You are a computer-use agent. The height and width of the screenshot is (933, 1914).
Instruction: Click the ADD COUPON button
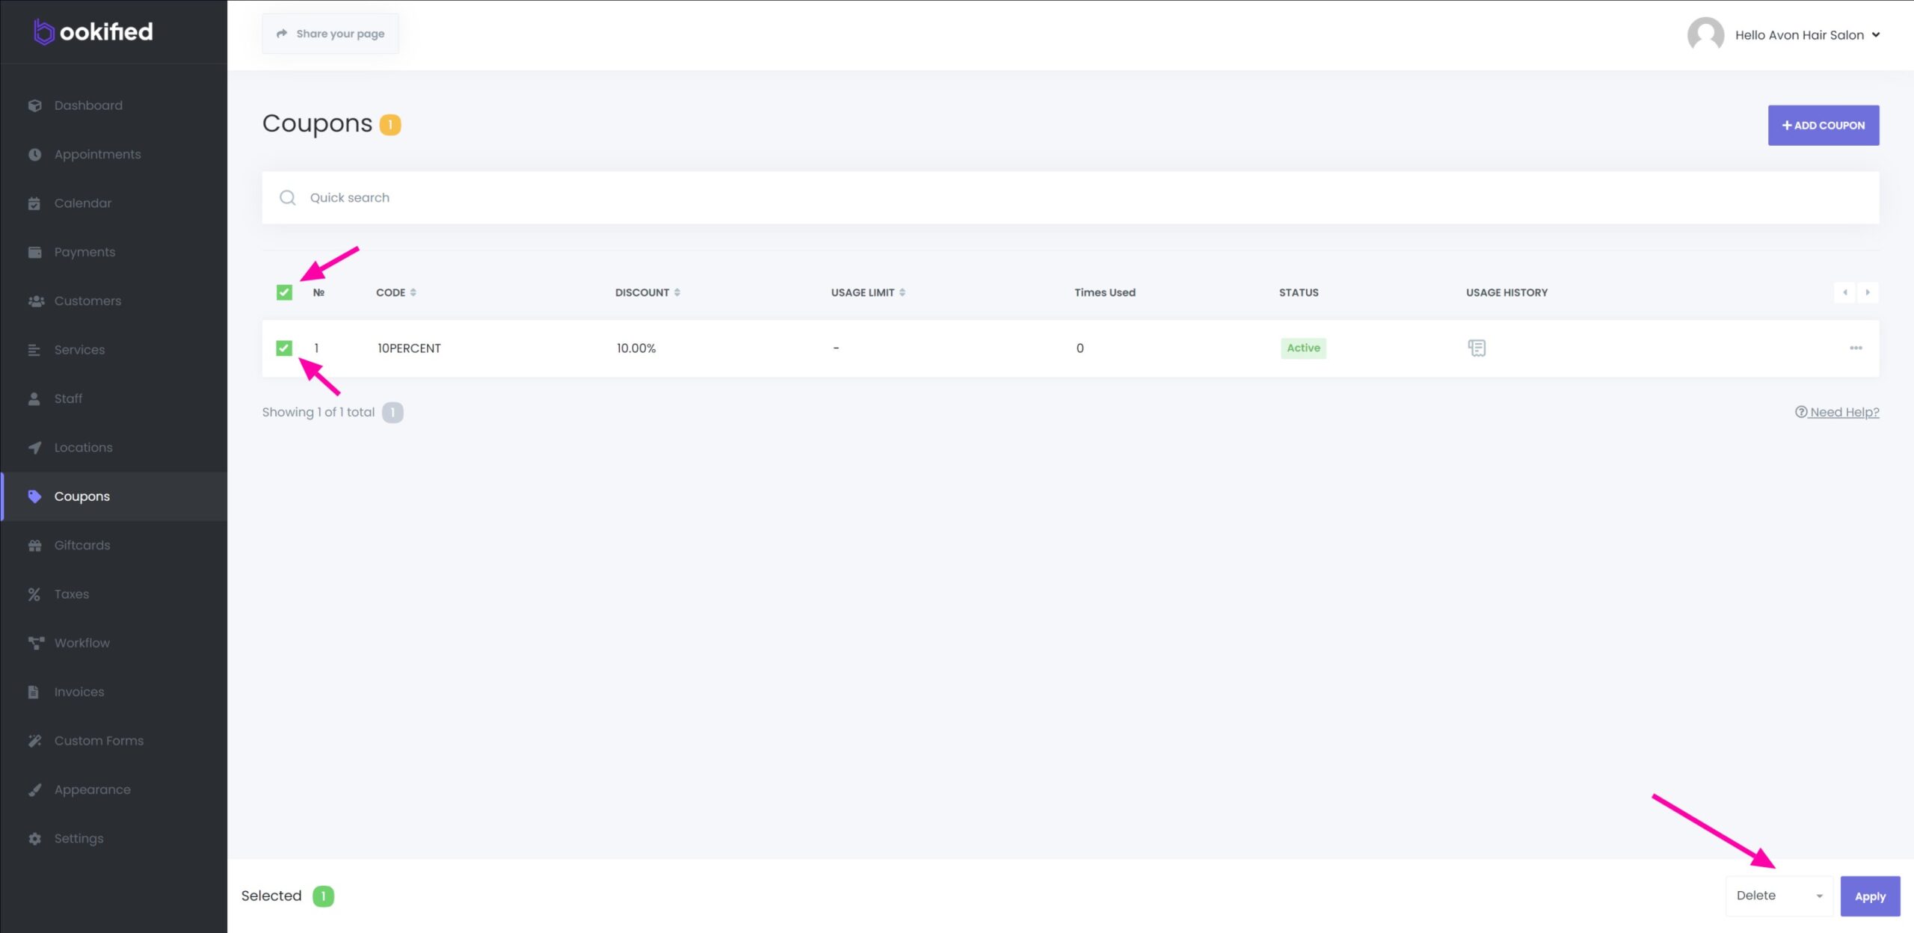(1822, 126)
